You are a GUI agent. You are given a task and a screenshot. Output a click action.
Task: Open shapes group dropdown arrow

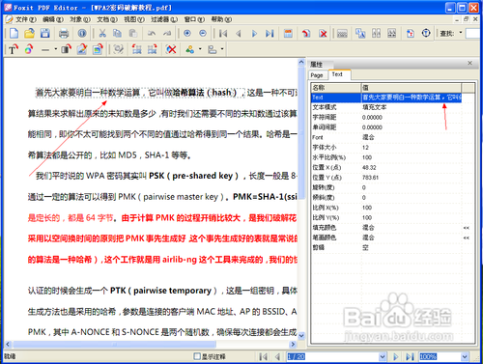click(200, 49)
